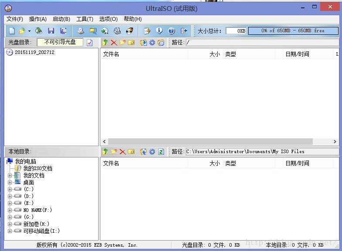Open the 启动(B) menu
Image resolution: width=342 pixels, height=251 pixels.
coord(61,19)
